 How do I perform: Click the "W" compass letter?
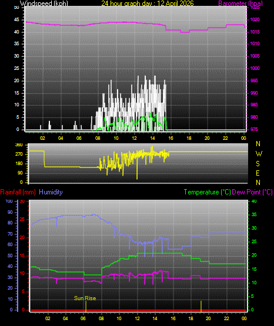[259, 154]
